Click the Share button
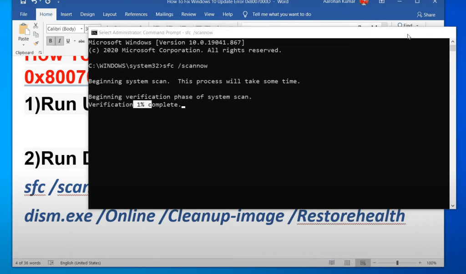Screen dimensions: 466x274 click(426, 14)
